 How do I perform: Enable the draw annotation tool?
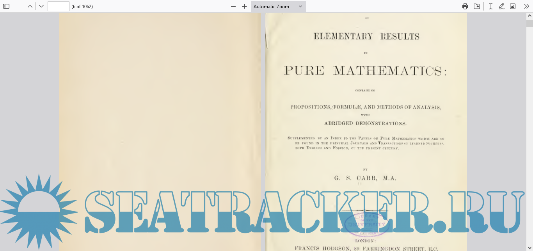[x=502, y=6]
